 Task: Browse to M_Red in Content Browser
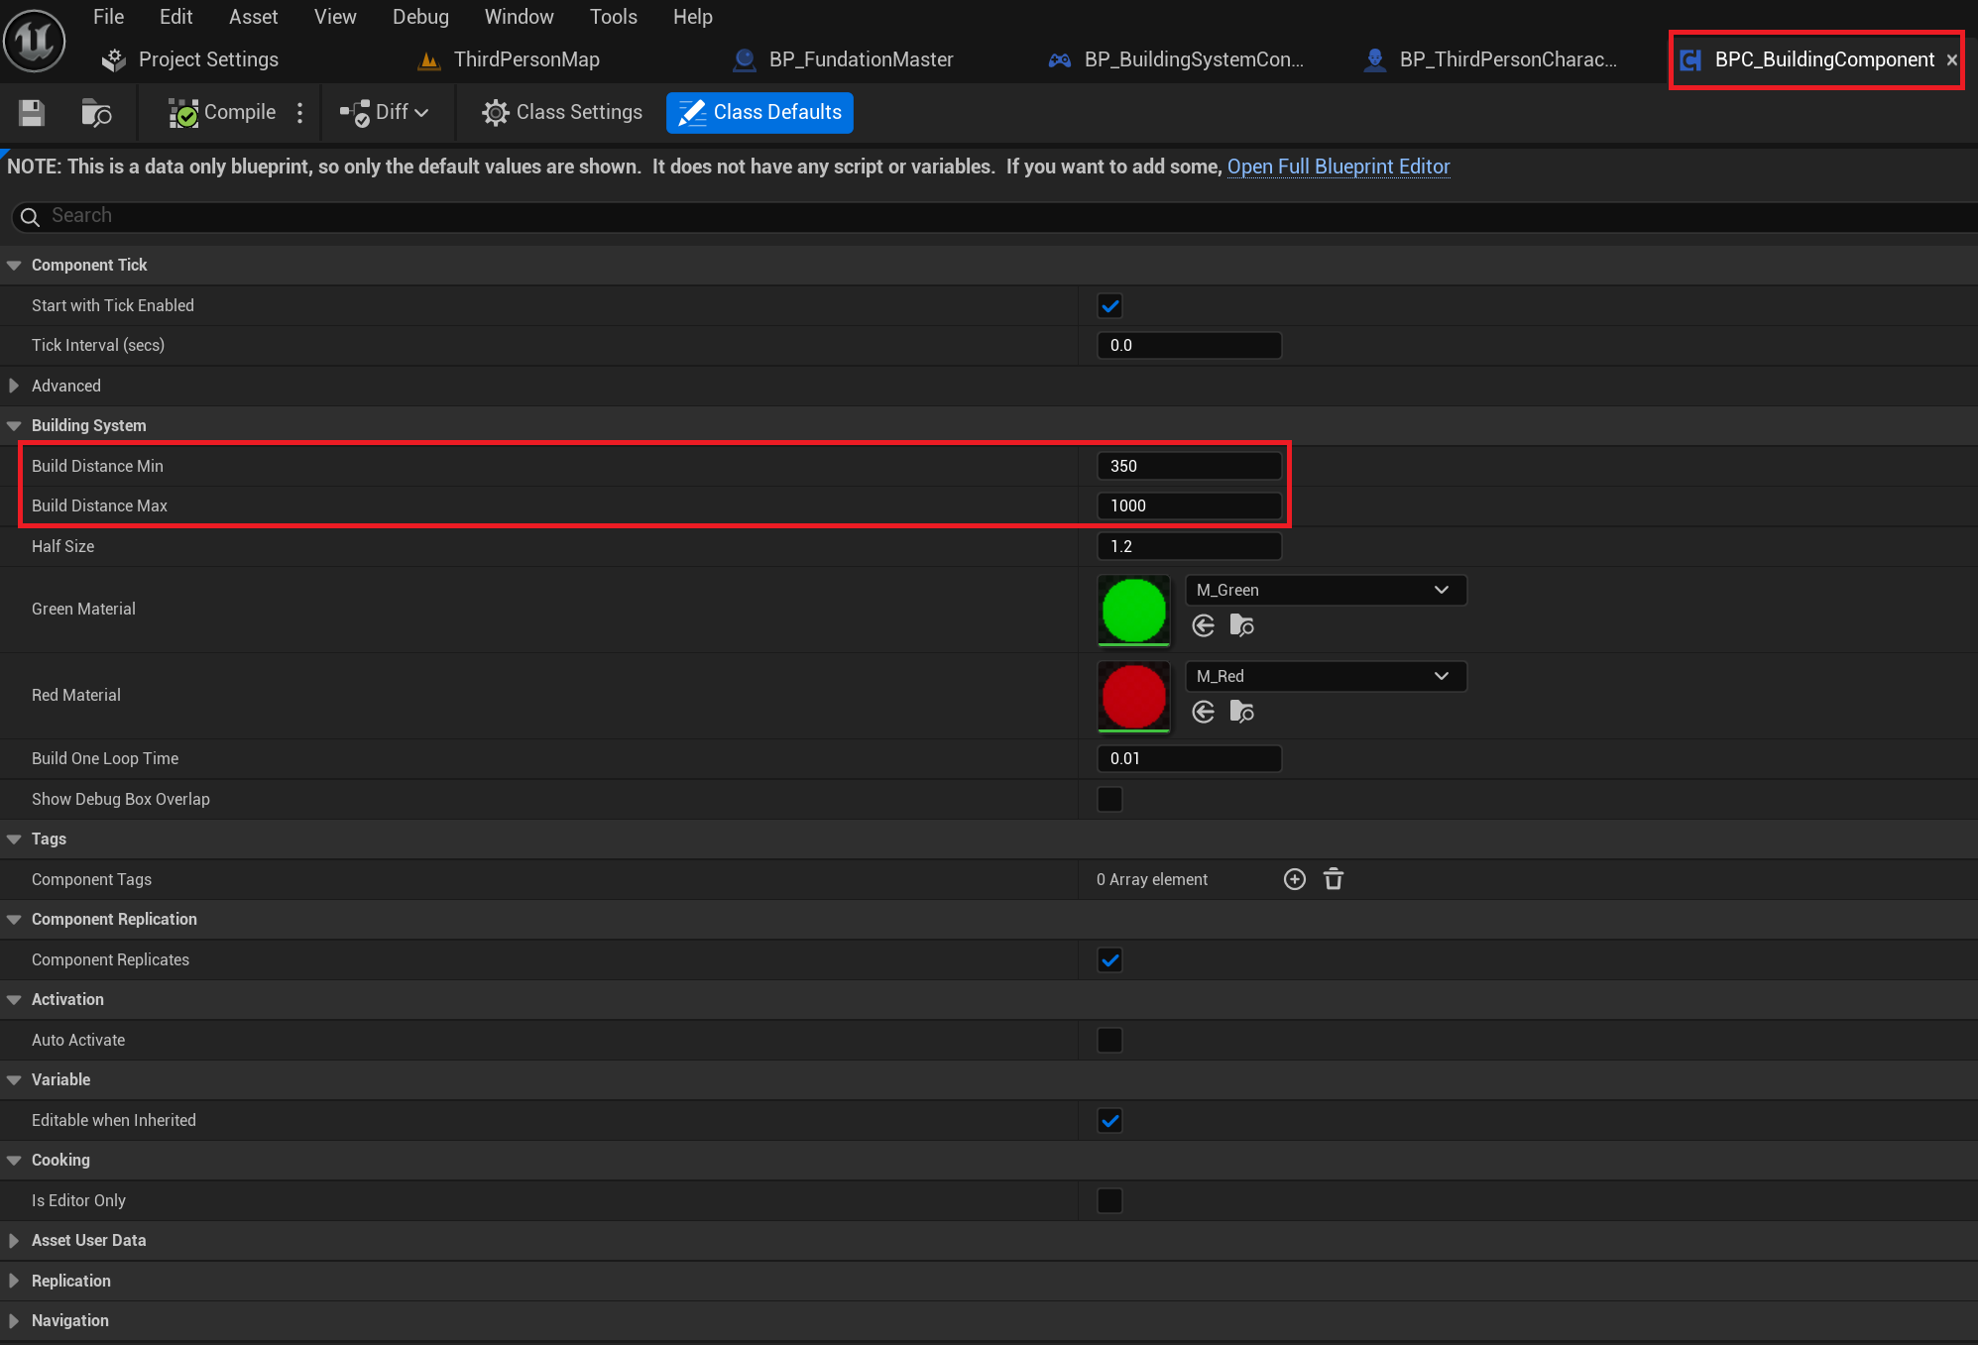click(1241, 712)
